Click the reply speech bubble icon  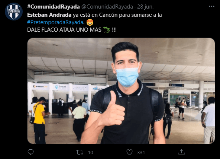[30, 152]
